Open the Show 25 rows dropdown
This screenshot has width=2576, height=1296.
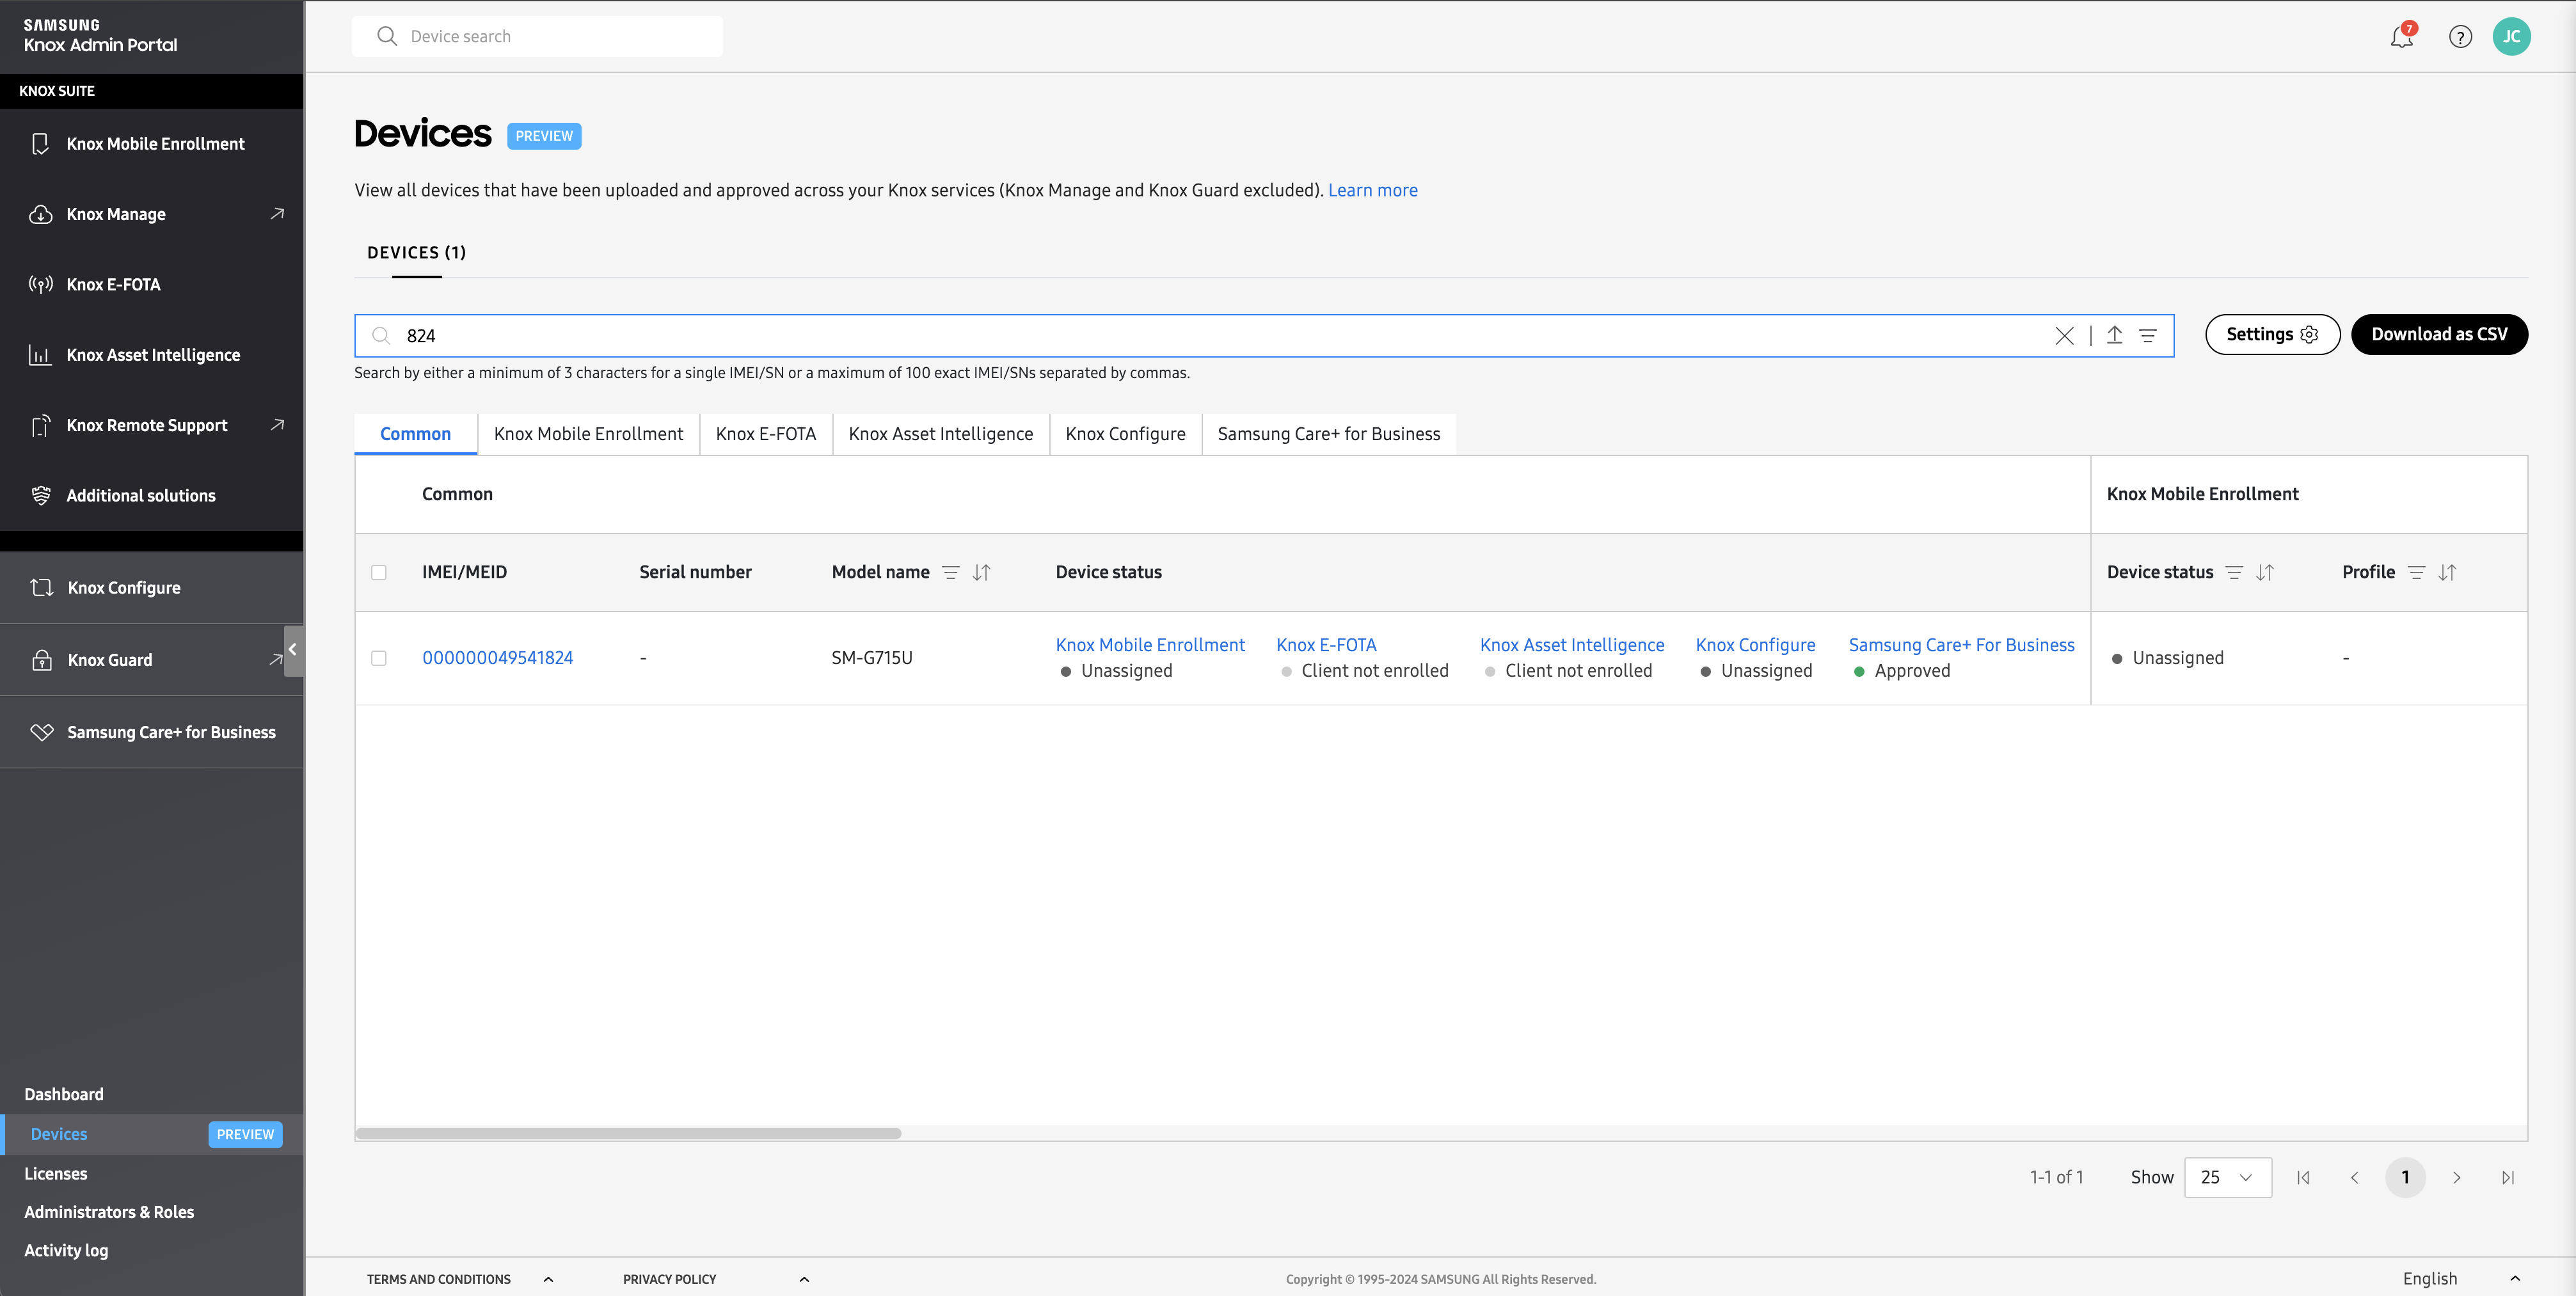click(x=2227, y=1177)
